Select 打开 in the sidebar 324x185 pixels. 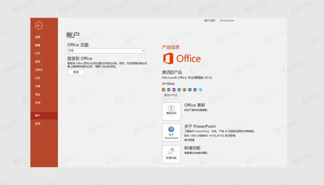point(37,53)
